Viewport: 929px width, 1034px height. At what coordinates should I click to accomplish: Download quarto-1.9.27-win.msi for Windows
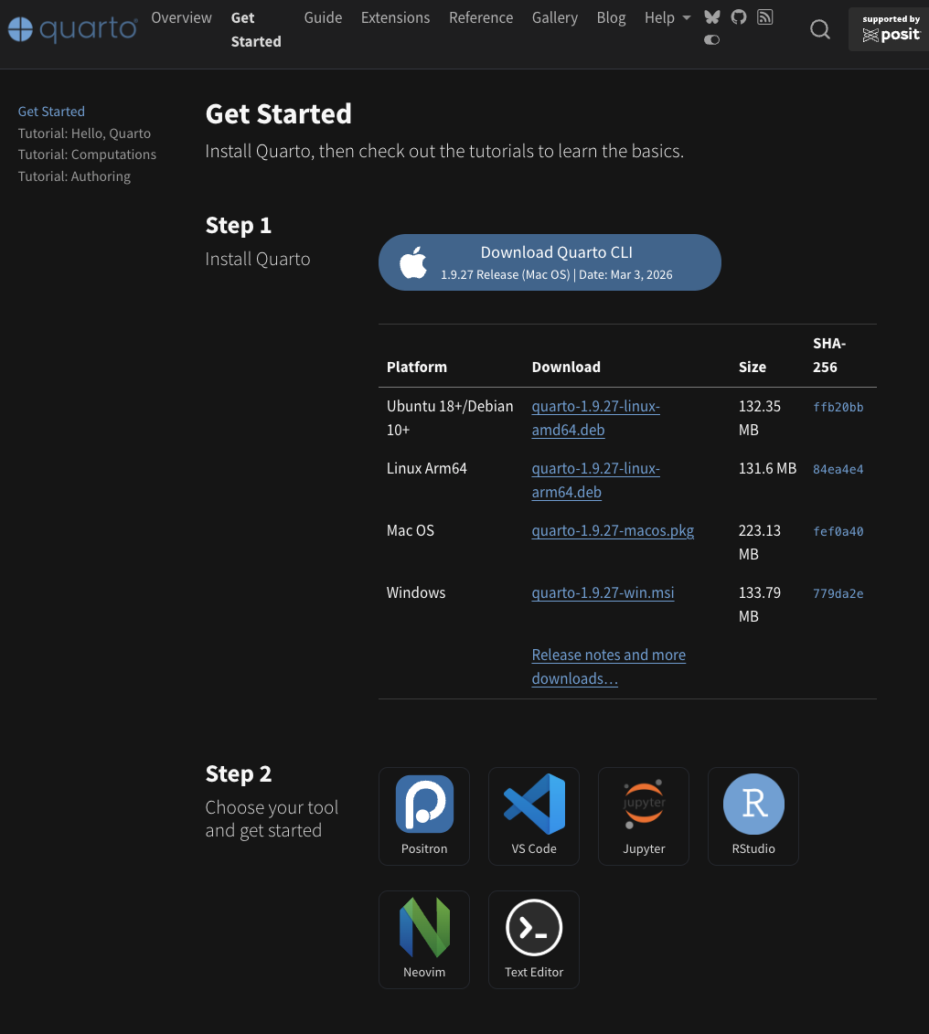603,592
